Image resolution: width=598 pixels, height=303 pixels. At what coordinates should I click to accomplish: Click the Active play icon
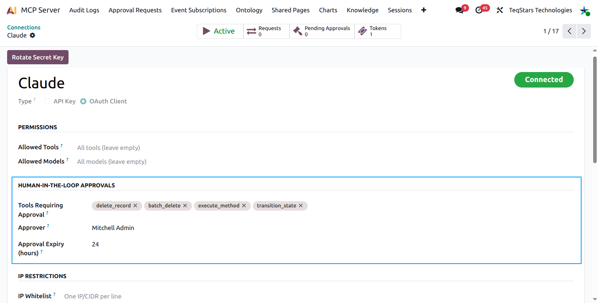pyautogui.click(x=206, y=31)
